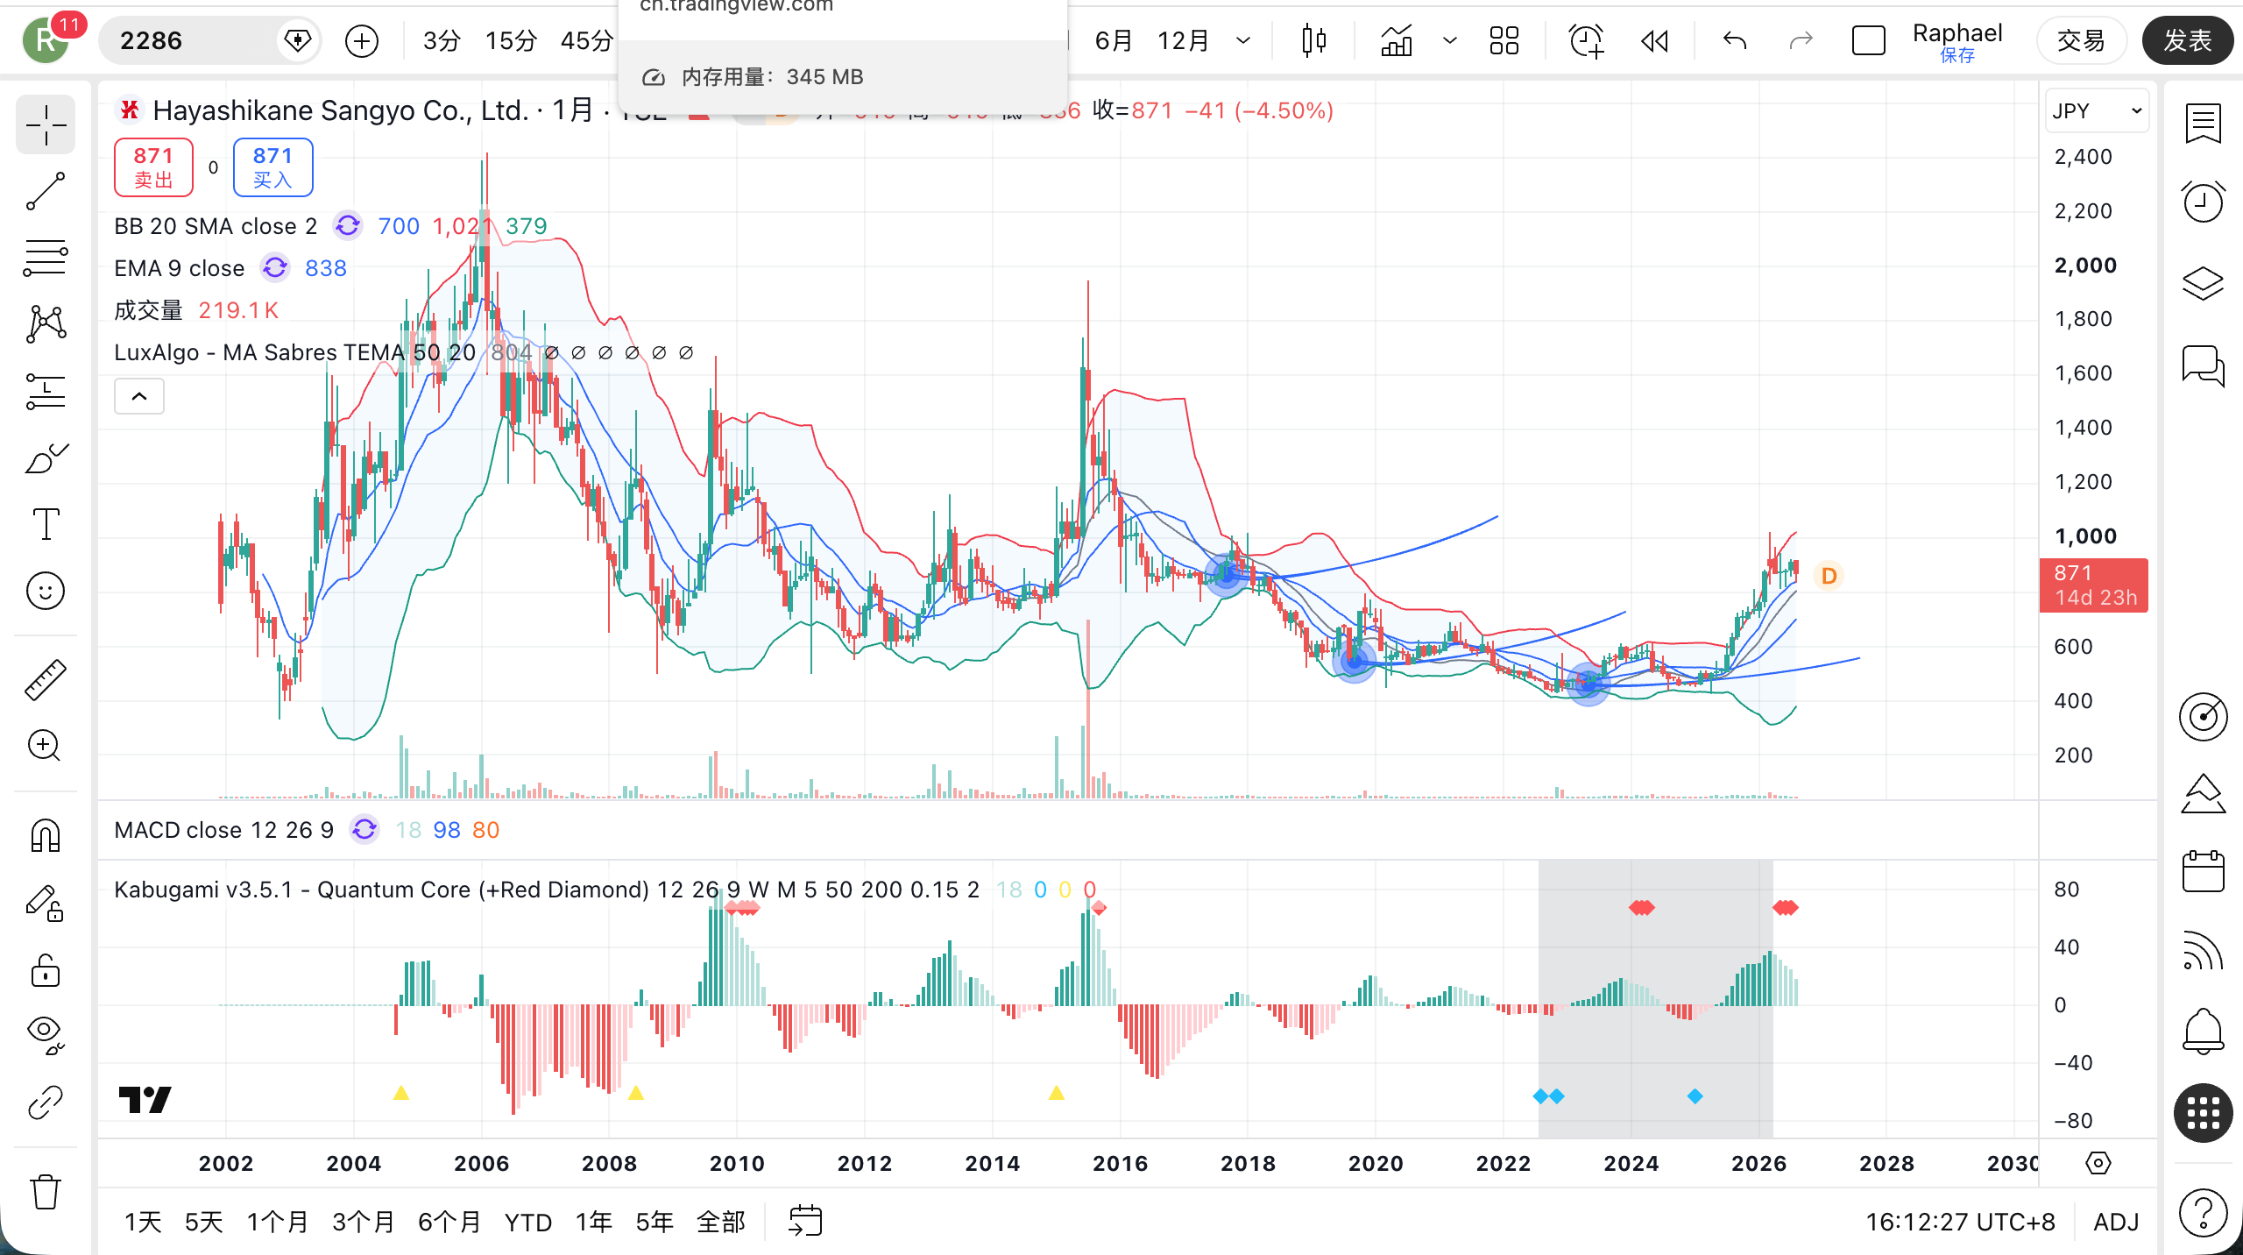Set the range to 5天
Screen dimensions: 2243x1255
tap(203, 1222)
